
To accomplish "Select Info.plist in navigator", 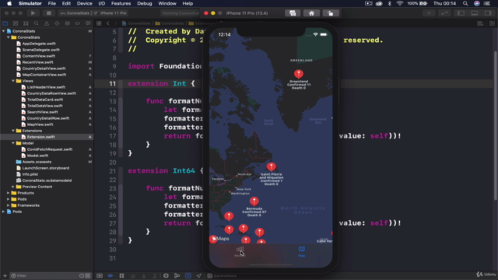I will coord(30,174).
